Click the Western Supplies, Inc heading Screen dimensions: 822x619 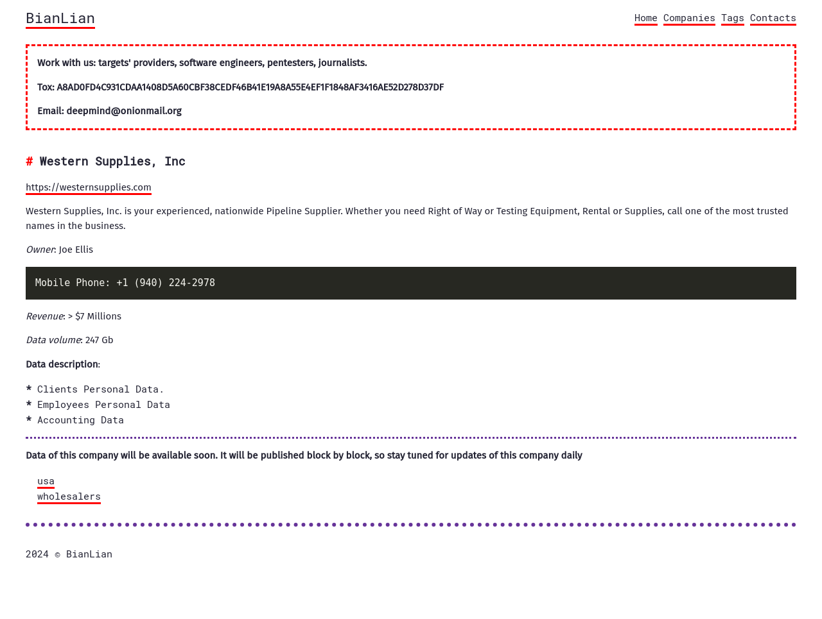point(112,162)
